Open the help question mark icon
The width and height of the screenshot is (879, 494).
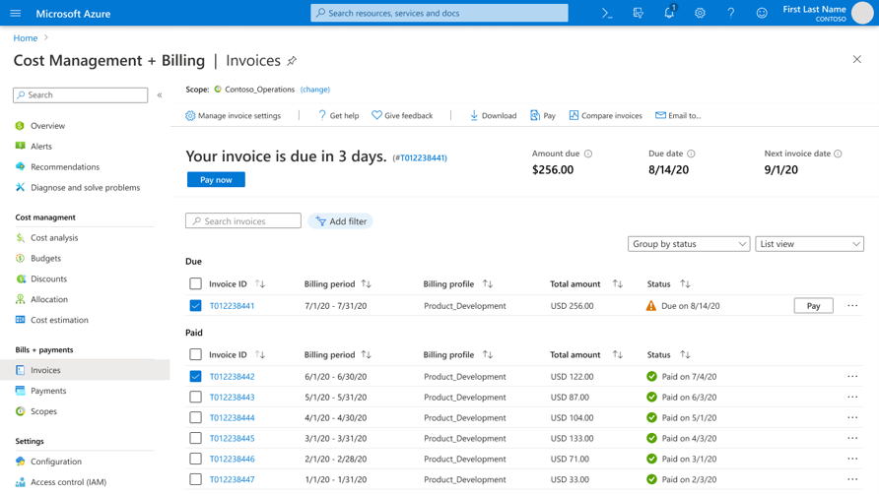pyautogui.click(x=731, y=13)
